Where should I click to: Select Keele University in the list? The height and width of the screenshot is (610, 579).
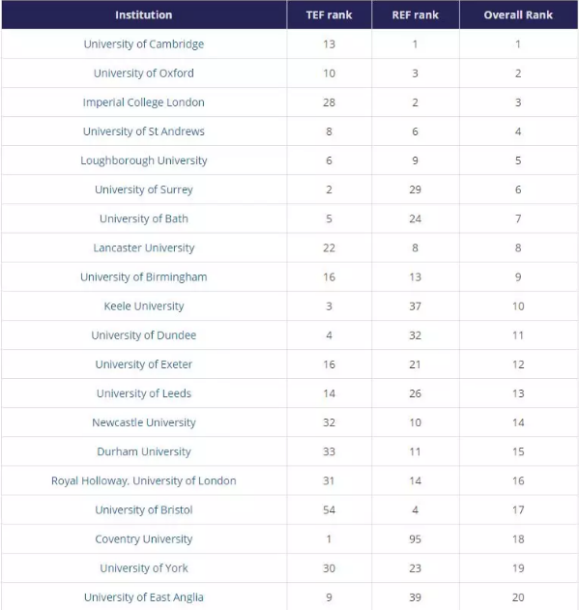click(144, 306)
